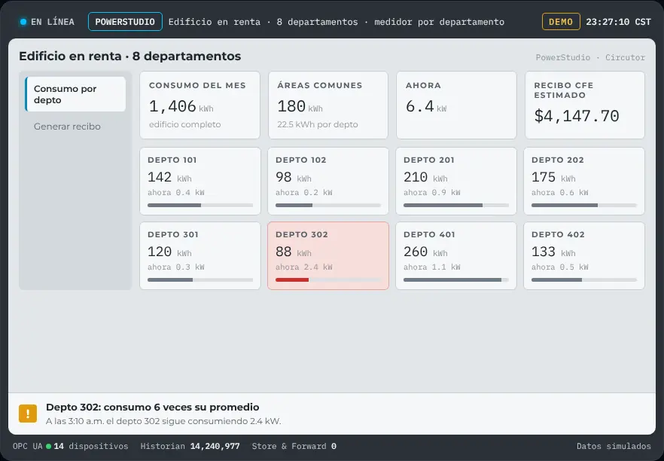Click the blue EN LÍNEA status dot

tap(23, 22)
